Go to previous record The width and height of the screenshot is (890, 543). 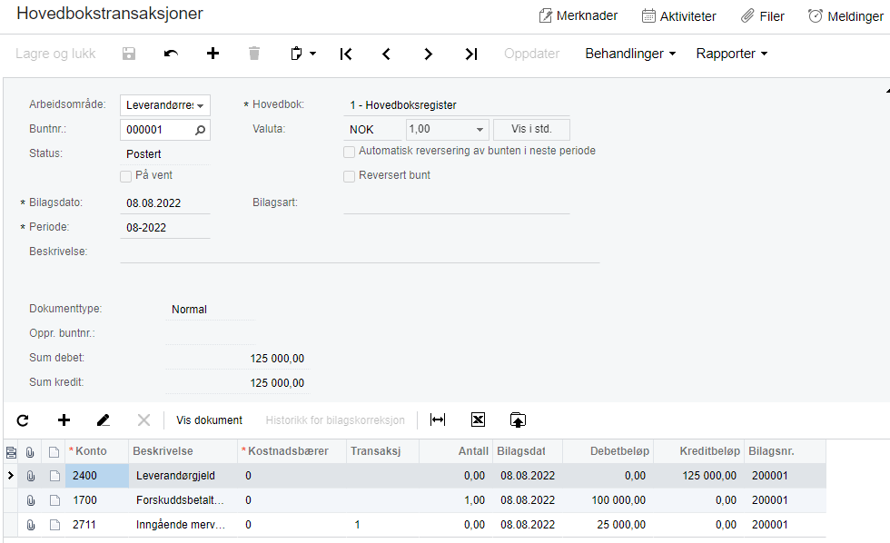pyautogui.click(x=387, y=54)
